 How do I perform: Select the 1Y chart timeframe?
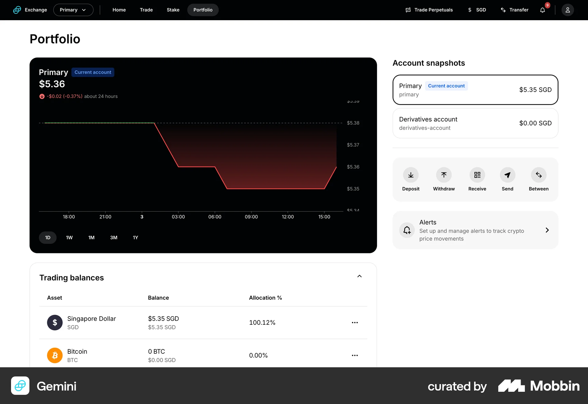point(135,238)
